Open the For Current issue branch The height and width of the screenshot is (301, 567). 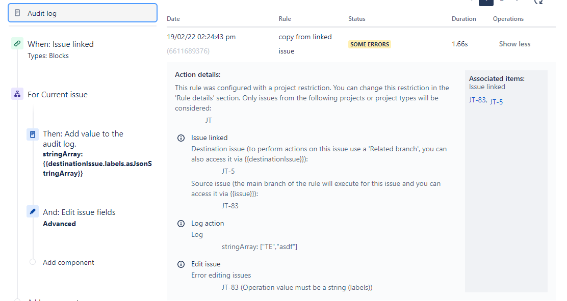(x=58, y=95)
